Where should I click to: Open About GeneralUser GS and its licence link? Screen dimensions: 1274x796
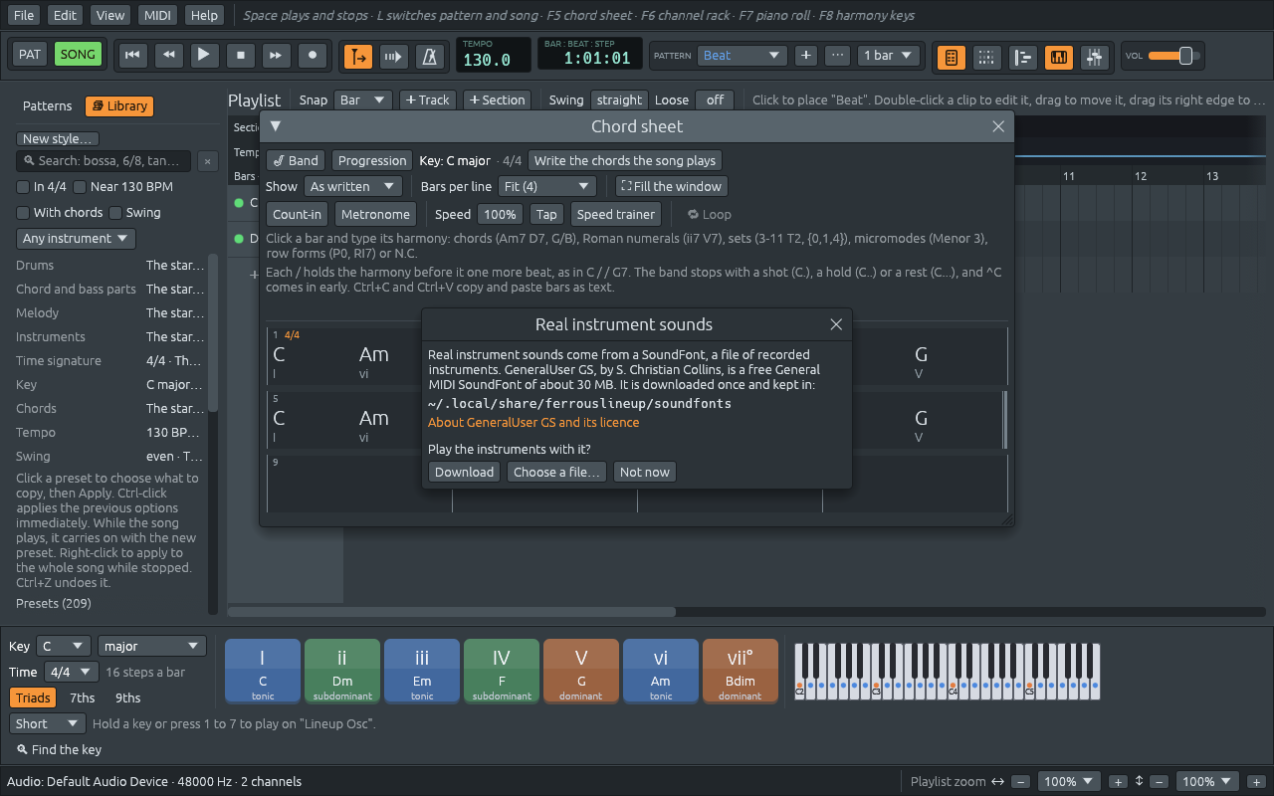click(x=533, y=423)
